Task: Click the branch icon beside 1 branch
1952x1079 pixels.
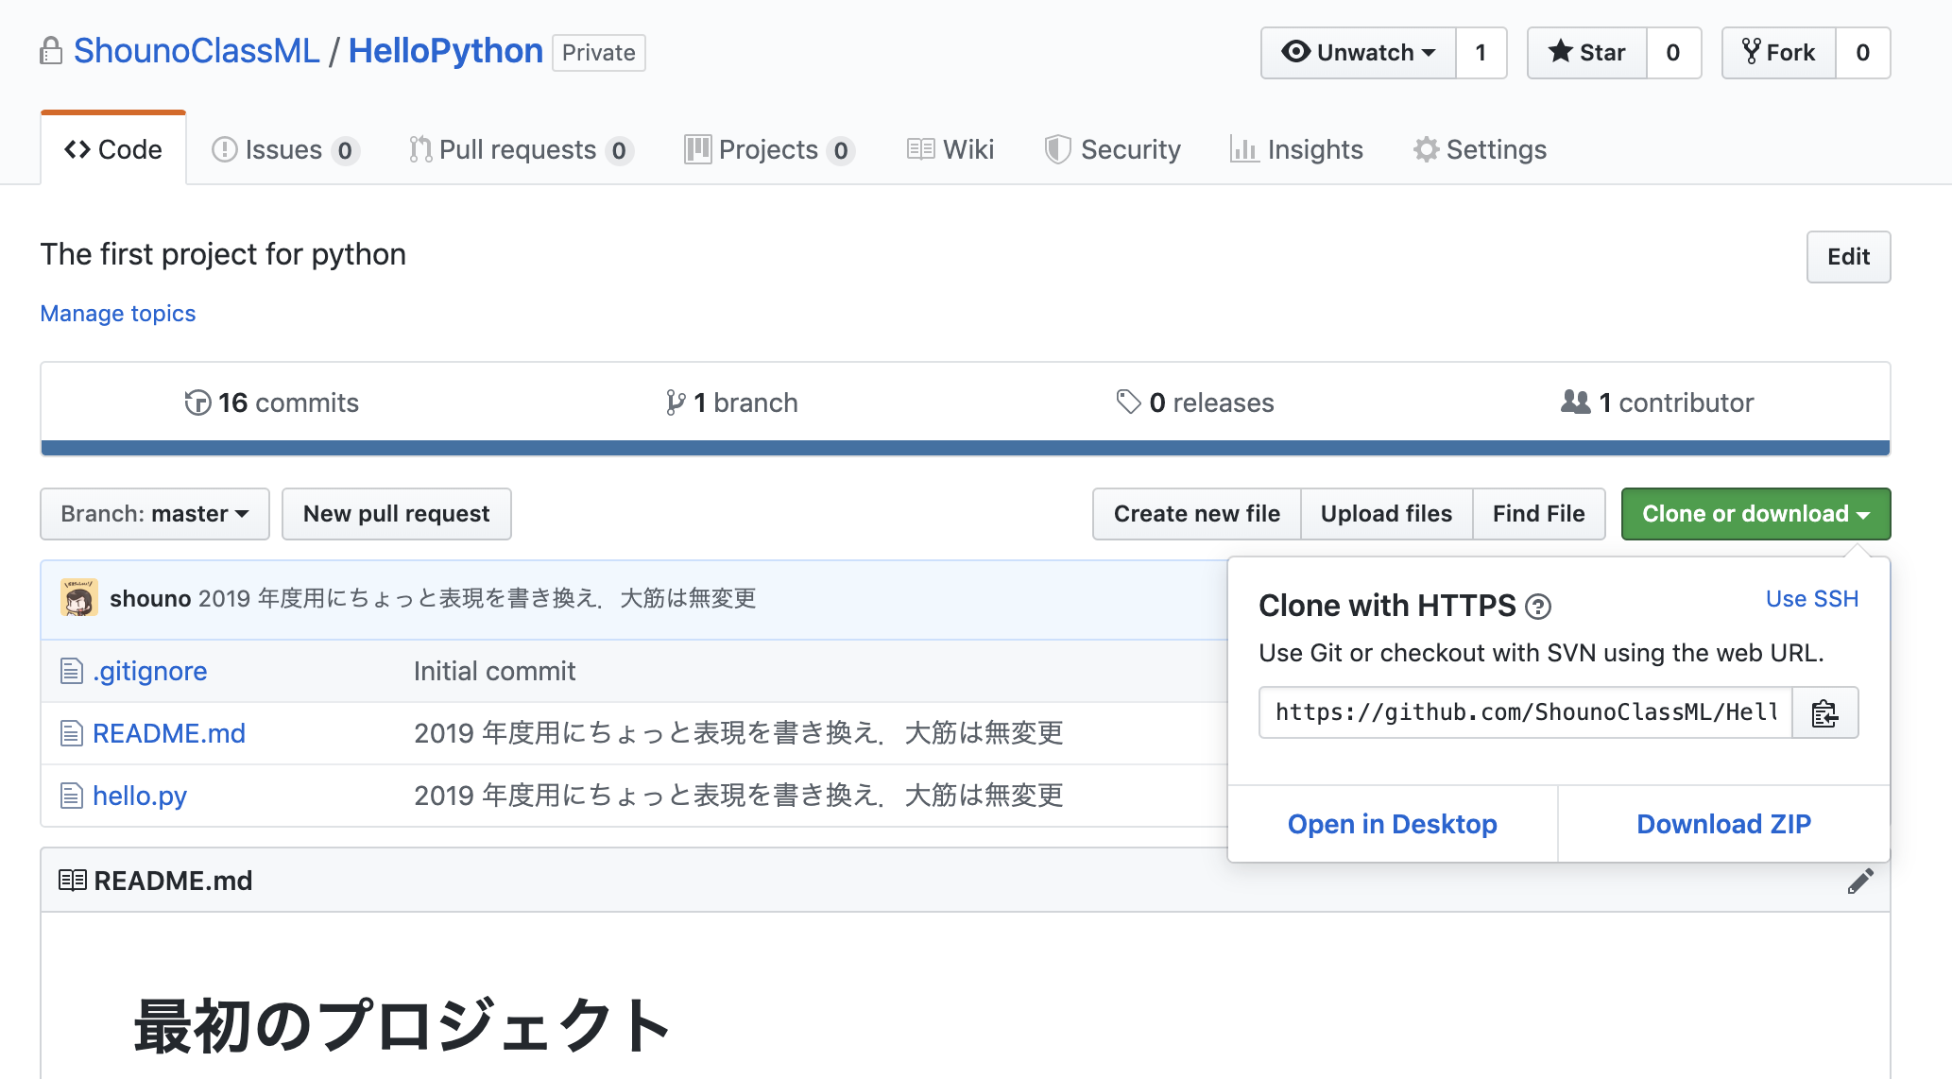Action: (x=676, y=402)
